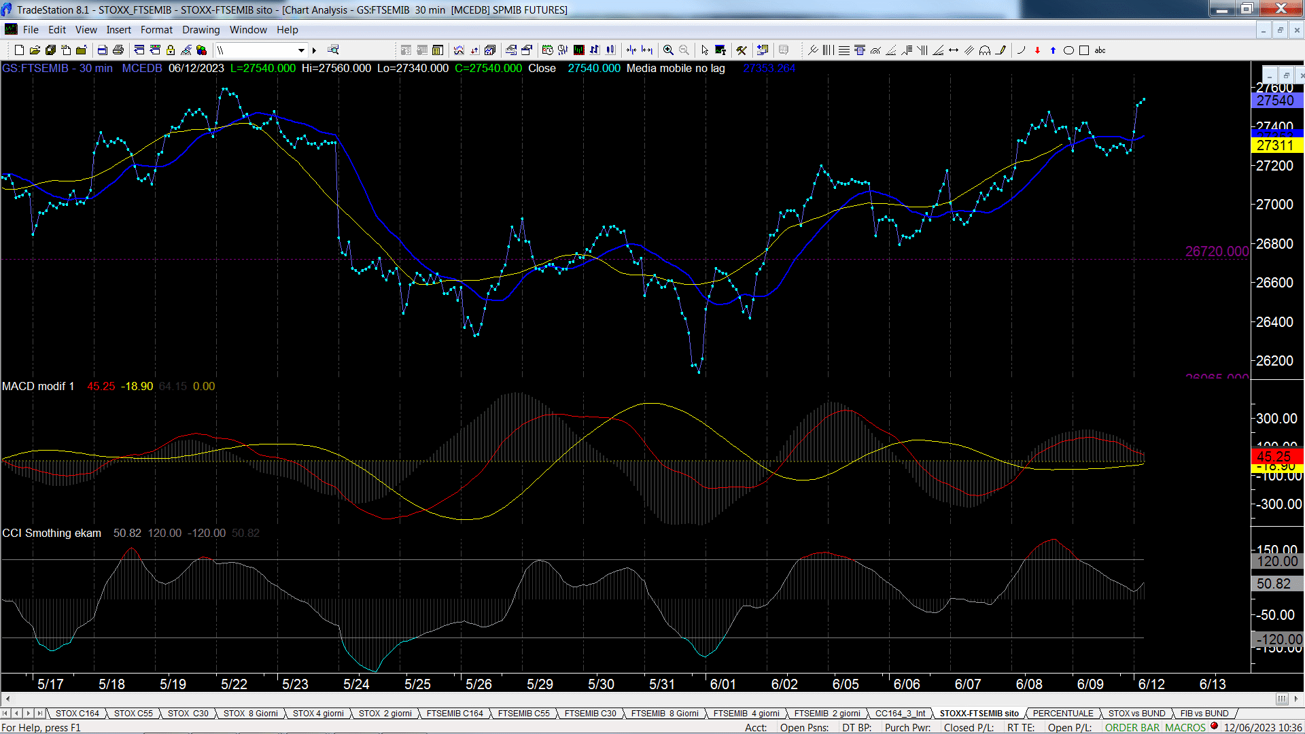This screenshot has width=1305, height=734.
Task: Select the arc cycles drawing tool
Action: coord(985,50)
